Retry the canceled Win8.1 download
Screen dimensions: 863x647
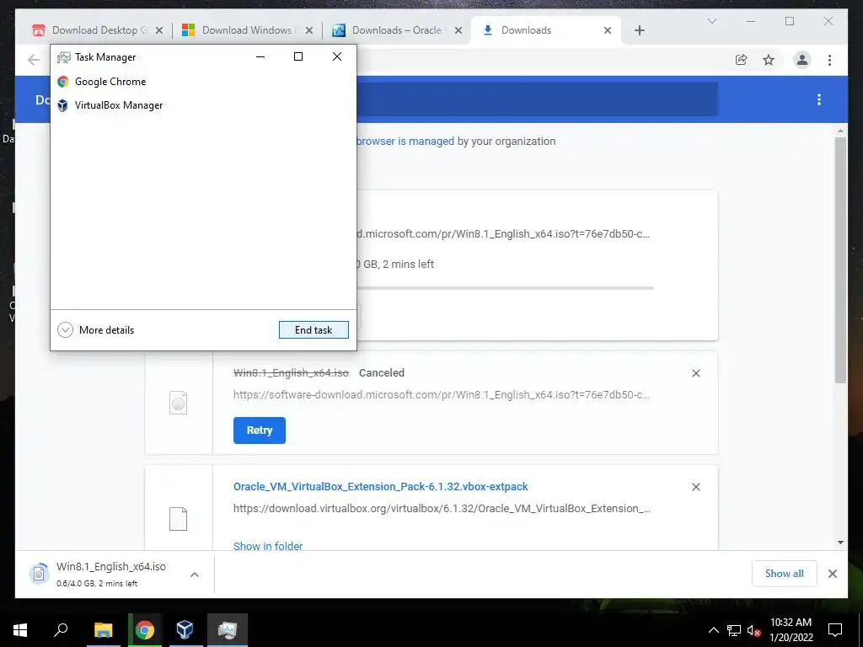pyautogui.click(x=260, y=430)
